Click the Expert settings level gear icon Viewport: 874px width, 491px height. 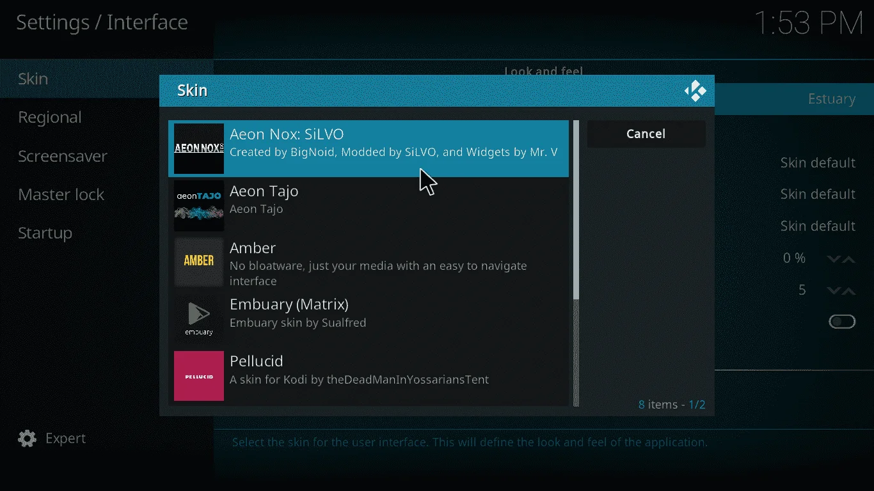click(x=28, y=439)
